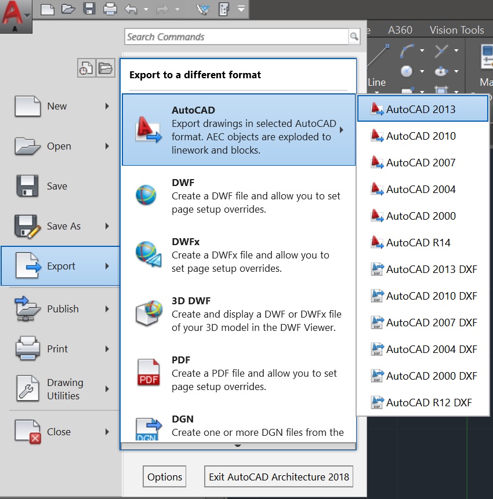Export as AutoCAD 2000 format
Screen dimensions: 493x499
[423, 216]
